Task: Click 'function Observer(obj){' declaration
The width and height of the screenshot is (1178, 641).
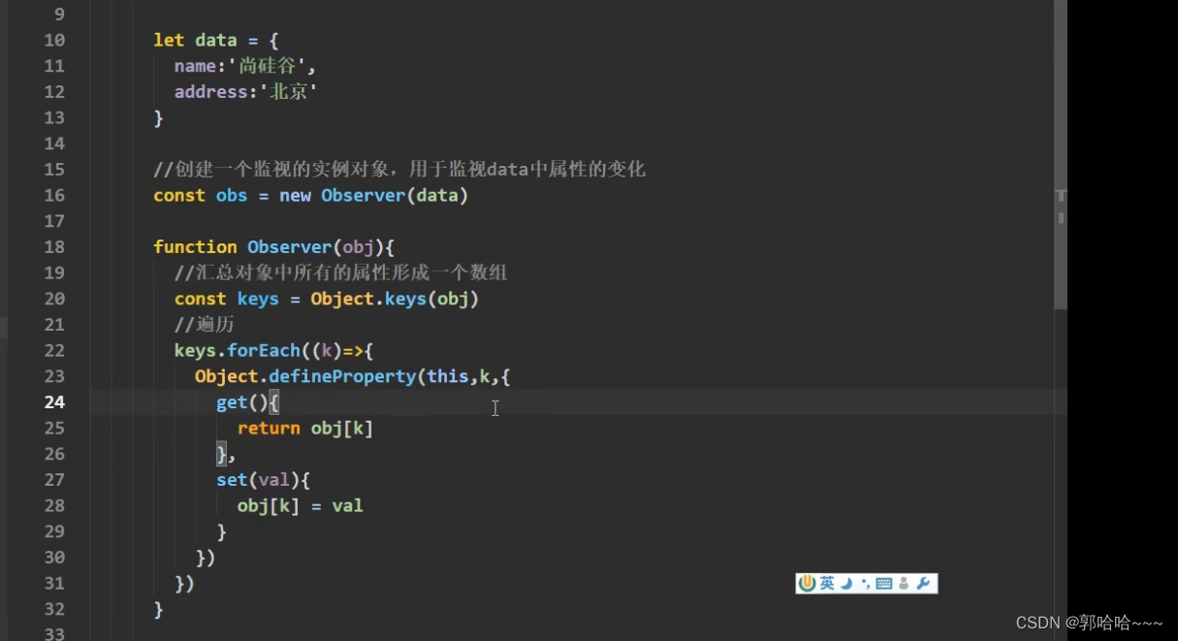Action: point(273,247)
